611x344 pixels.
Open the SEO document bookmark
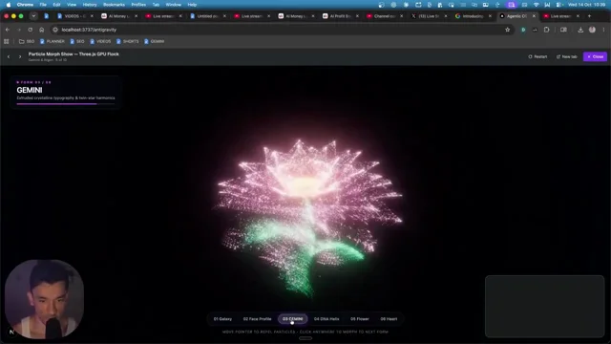[77, 41]
